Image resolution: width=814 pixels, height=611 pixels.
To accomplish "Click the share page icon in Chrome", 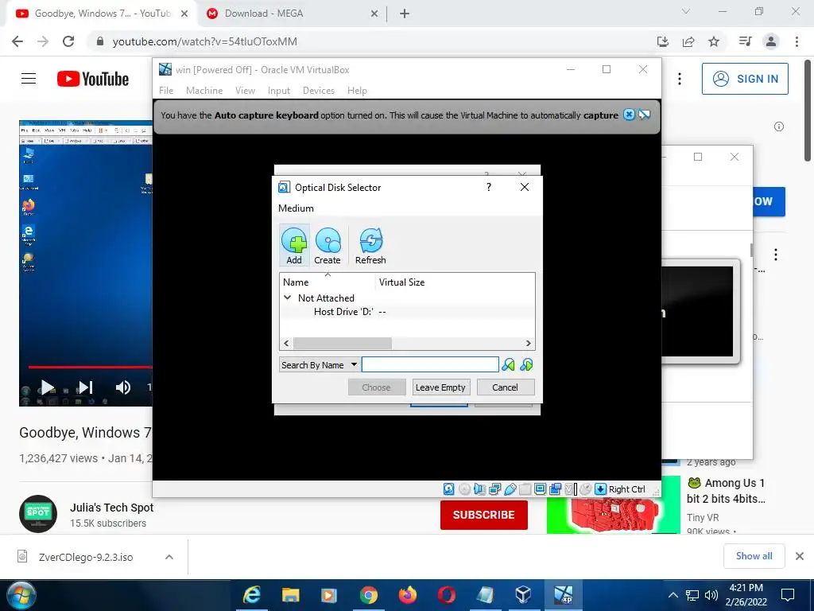I will 688,41.
